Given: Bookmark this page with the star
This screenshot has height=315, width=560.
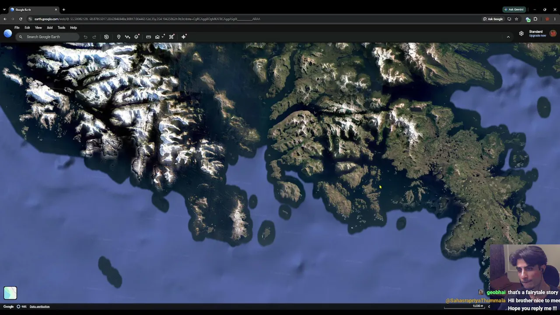Looking at the screenshot, I should [516, 19].
